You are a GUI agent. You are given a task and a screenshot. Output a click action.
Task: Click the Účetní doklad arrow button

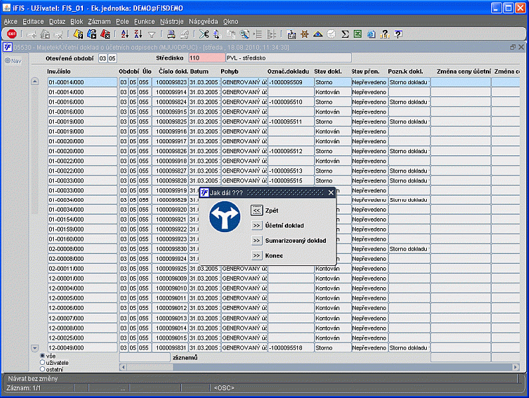pos(256,226)
